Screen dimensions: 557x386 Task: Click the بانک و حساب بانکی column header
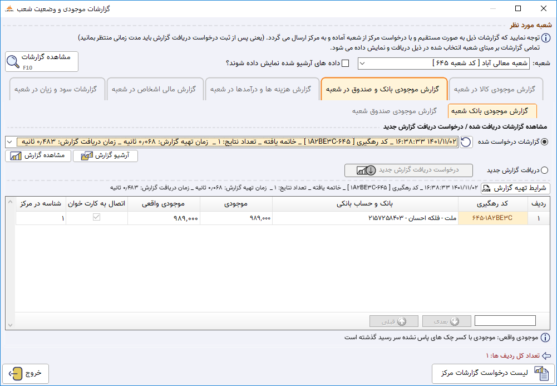pyautogui.click(x=365, y=204)
